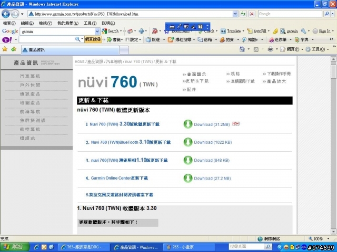This screenshot has width=337, height=252.
Task: Click the vertical scrollbar up arrow
Action: pyautogui.click(x=333, y=59)
